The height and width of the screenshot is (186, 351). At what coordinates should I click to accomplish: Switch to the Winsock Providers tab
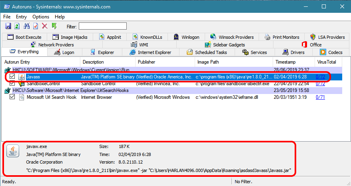point(232,37)
